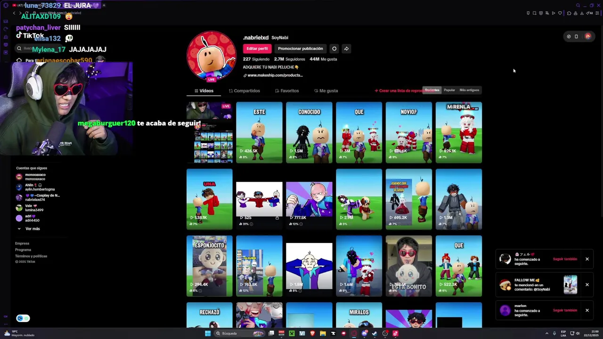
Task: Select the Más antiguos sort option
Action: (469, 90)
